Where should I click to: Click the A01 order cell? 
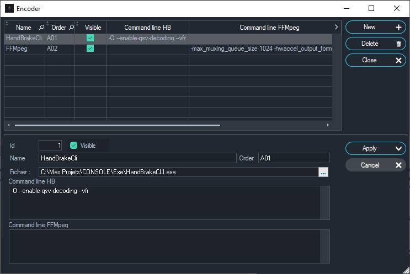click(x=60, y=38)
